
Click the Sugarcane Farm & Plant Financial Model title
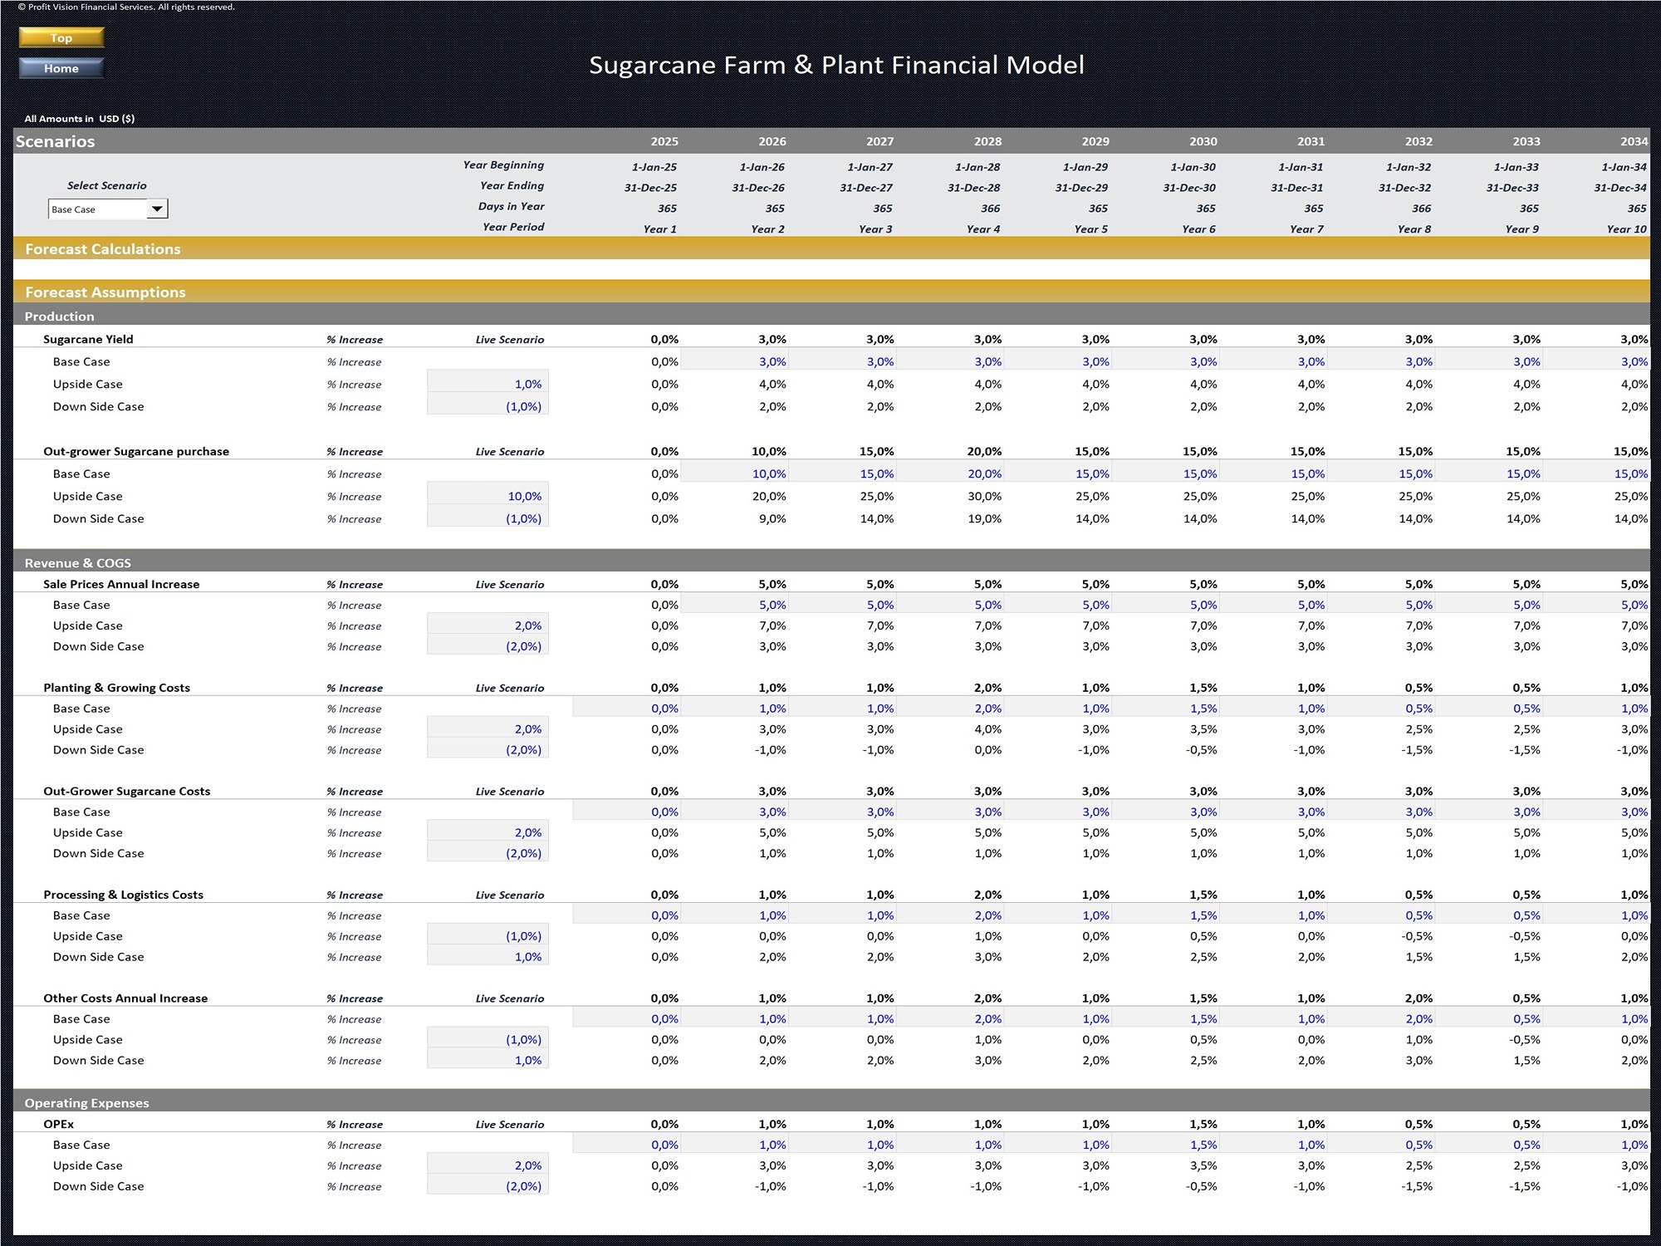[x=836, y=65]
